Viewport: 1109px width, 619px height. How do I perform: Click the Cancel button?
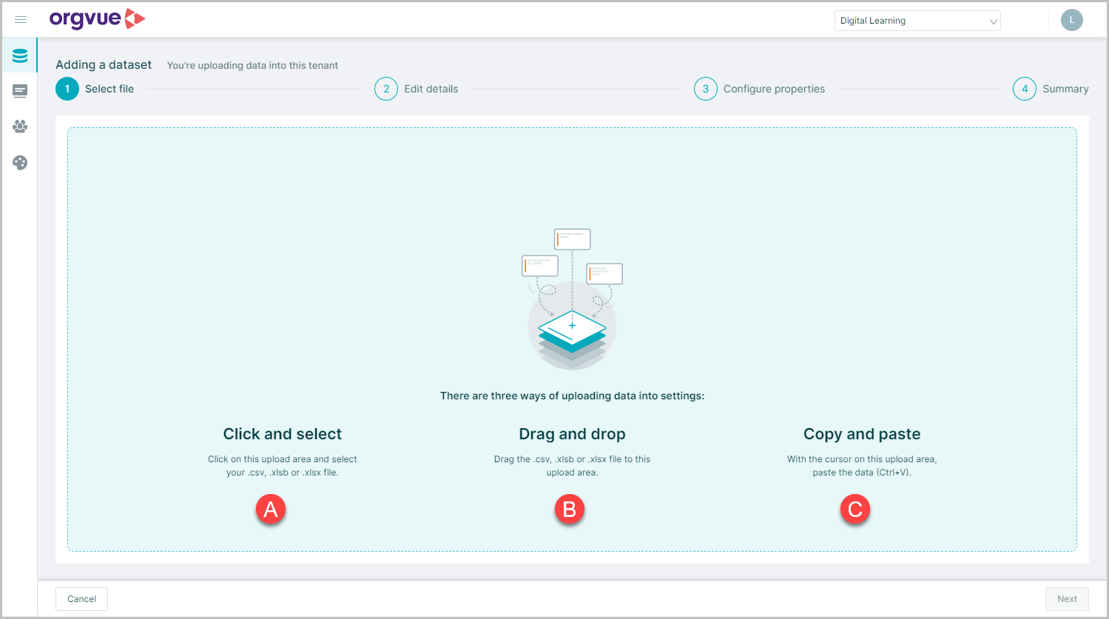(x=81, y=599)
